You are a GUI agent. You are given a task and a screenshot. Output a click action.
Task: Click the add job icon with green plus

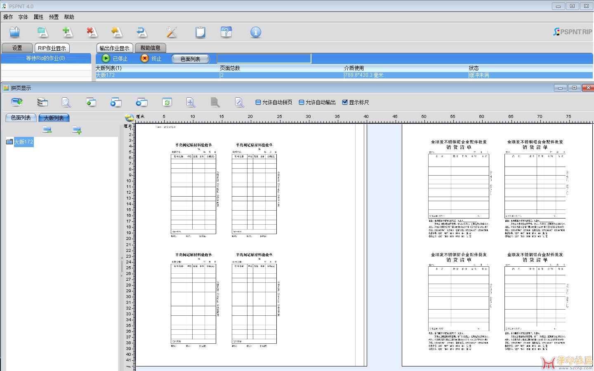pyautogui.click(x=67, y=32)
